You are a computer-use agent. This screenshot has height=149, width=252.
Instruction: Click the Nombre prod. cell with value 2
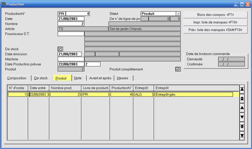(65, 94)
